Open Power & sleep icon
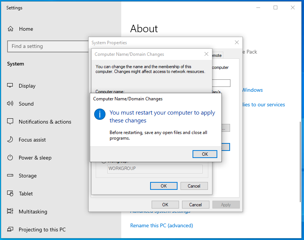Screen dimensions: 304x240 pyautogui.click(x=11, y=158)
